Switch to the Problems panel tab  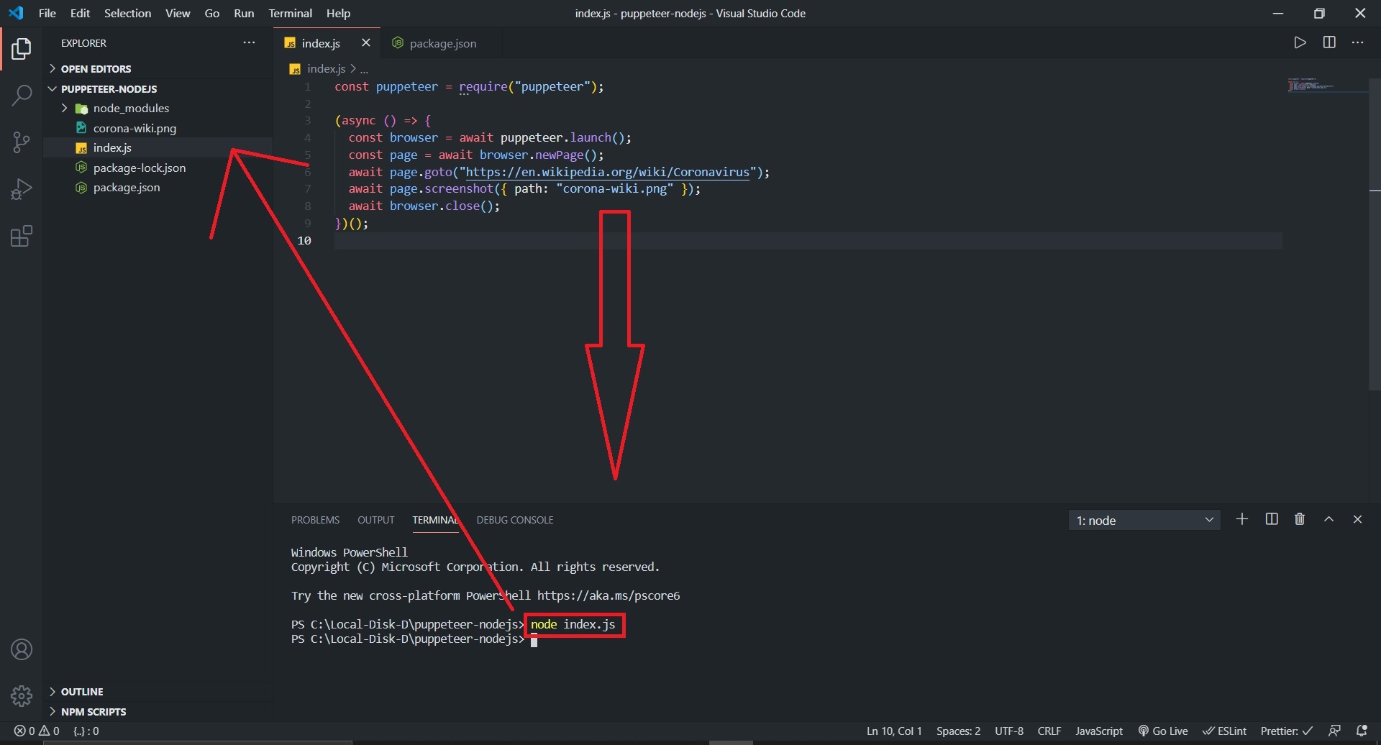315,520
